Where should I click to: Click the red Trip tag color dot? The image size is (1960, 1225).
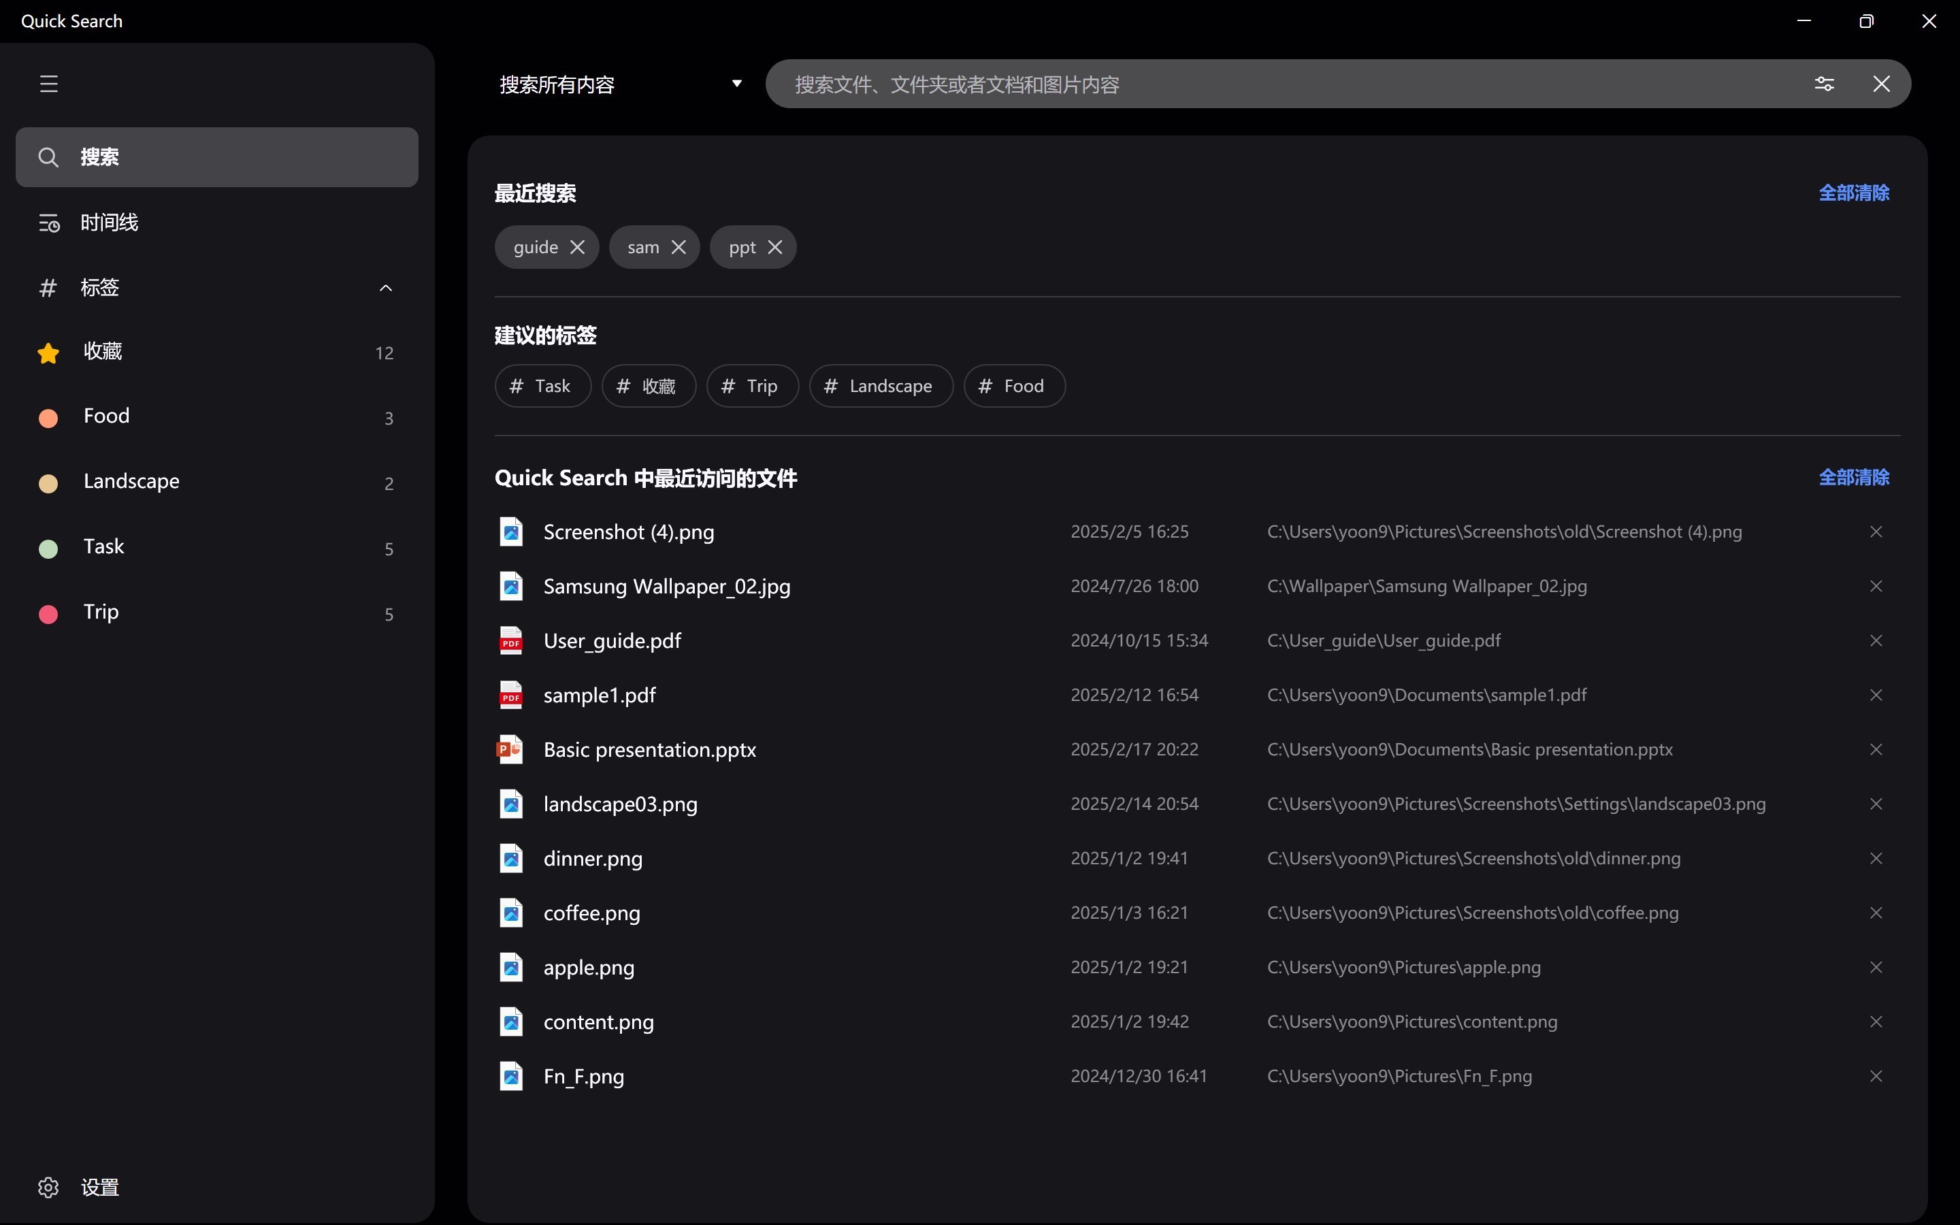pos(48,614)
